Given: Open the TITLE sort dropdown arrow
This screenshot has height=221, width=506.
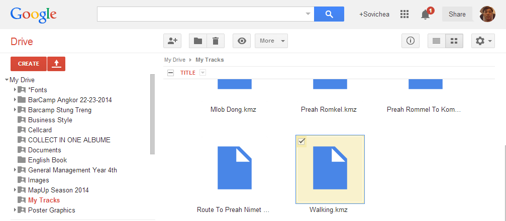Looking at the screenshot, I should (x=203, y=73).
